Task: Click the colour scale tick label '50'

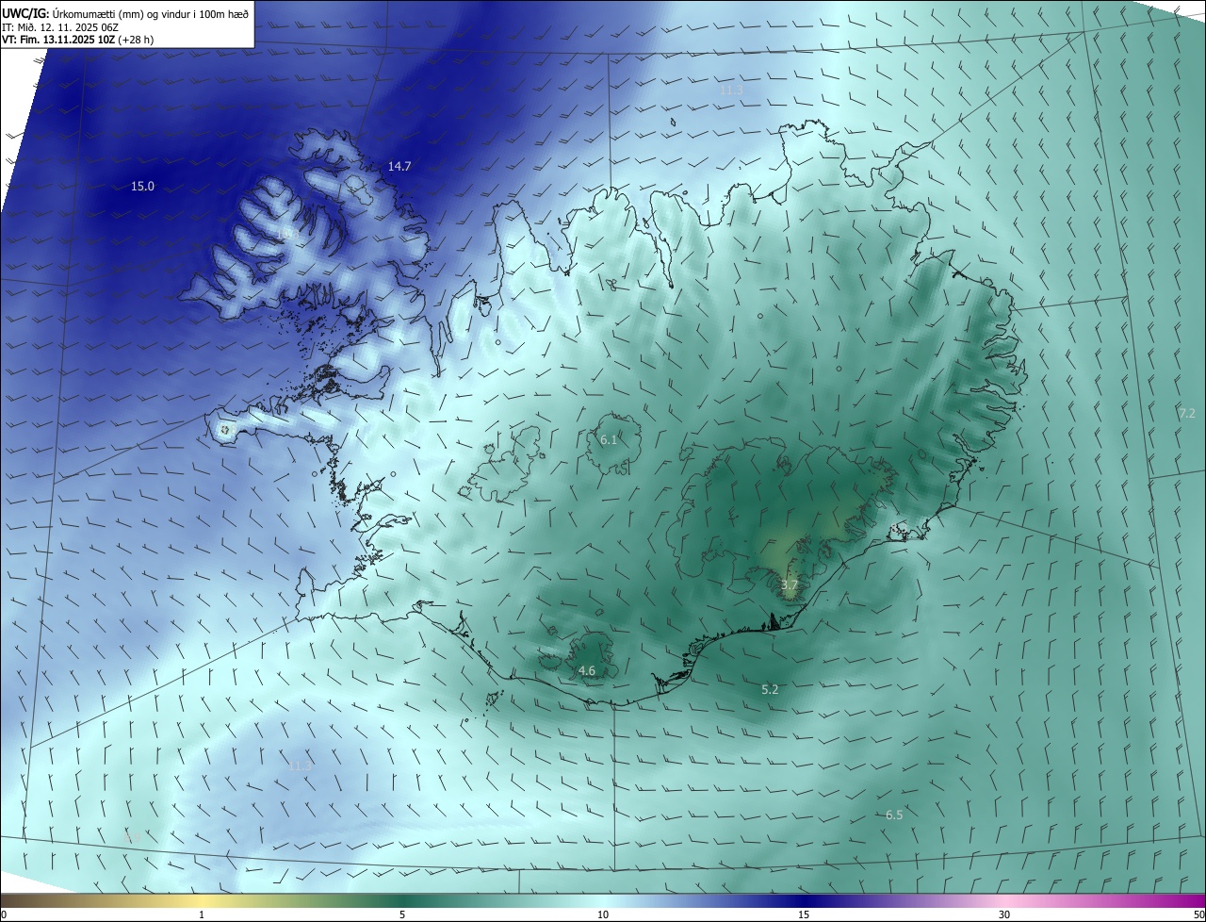Action: [1198, 914]
